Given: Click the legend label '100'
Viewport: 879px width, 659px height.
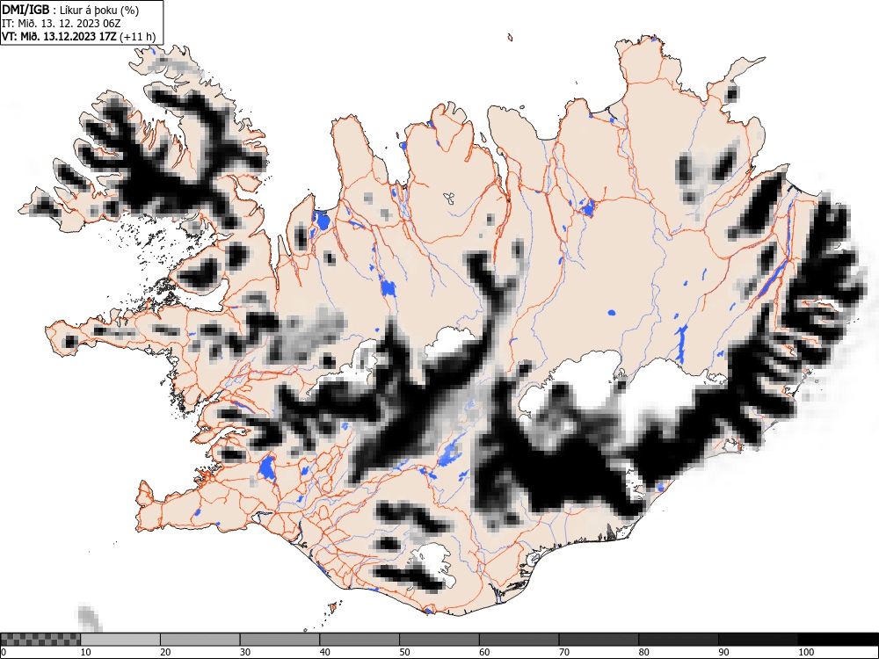Looking at the screenshot, I should pos(805,652).
